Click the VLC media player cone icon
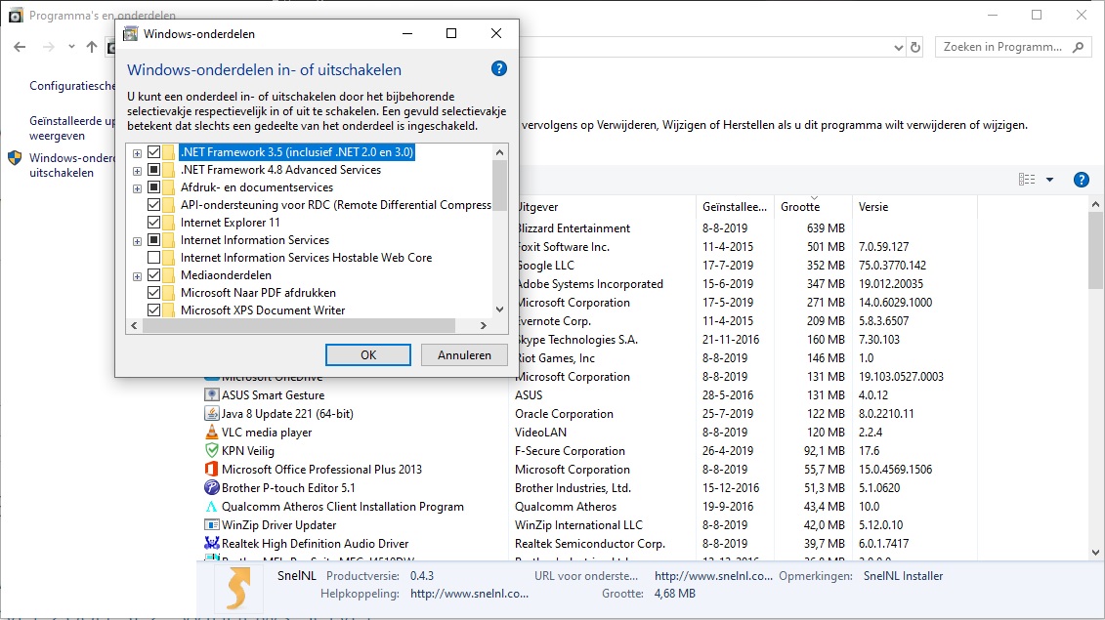 click(x=211, y=432)
